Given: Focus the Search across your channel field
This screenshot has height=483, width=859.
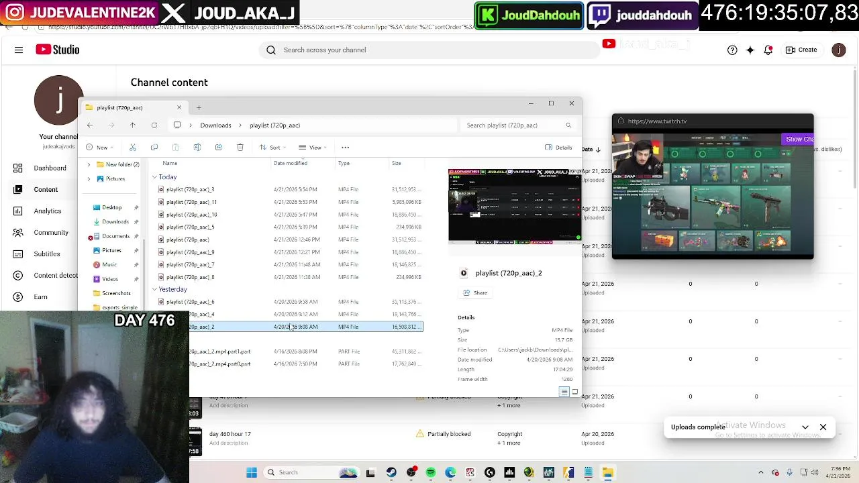Looking at the screenshot, I should 429,50.
